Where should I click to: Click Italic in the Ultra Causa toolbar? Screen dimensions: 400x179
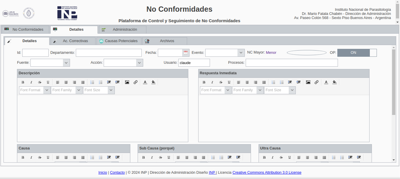coord(273,157)
